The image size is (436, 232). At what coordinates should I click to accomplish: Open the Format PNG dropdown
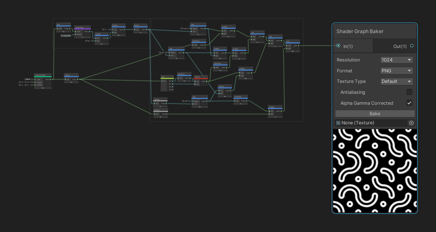(397, 71)
